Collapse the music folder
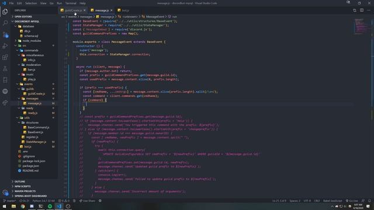 click(30, 75)
